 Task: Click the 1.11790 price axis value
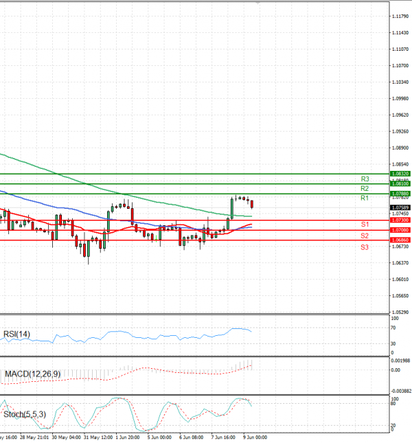point(400,16)
